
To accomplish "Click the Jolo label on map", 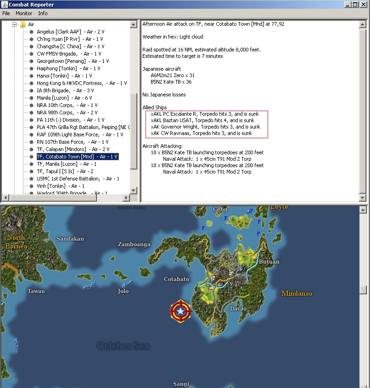I will [123, 291].
